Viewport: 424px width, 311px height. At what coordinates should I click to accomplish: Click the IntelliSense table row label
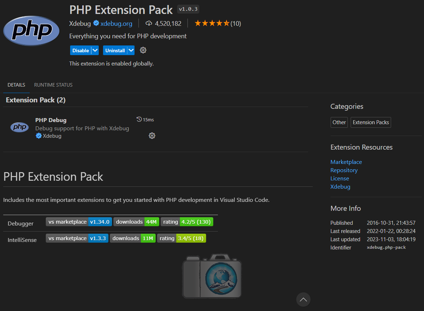pos(22,240)
